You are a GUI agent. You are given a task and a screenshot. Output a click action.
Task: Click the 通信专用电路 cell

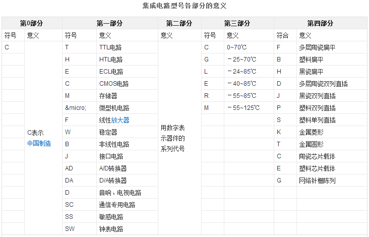(x=127, y=205)
